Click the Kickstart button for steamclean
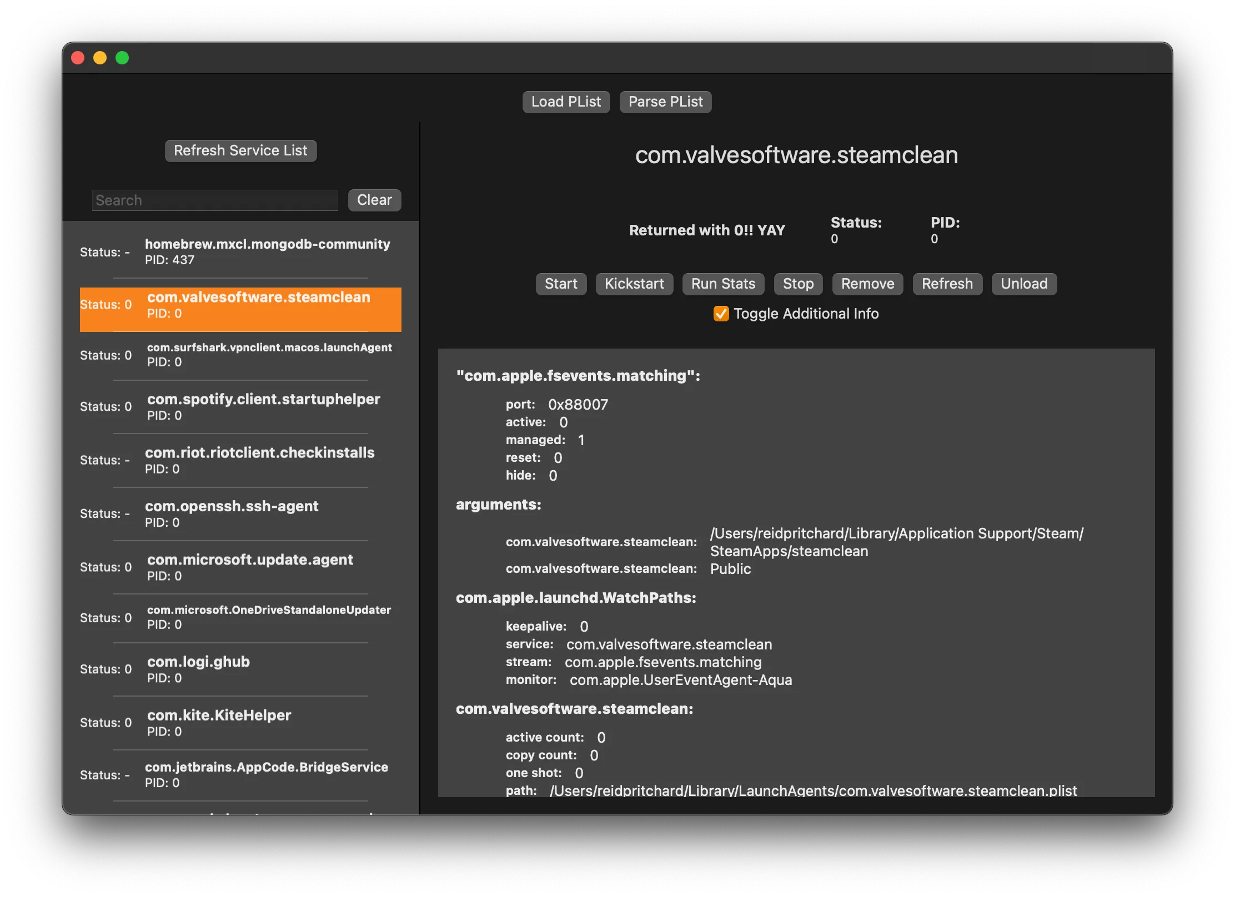 click(x=634, y=283)
